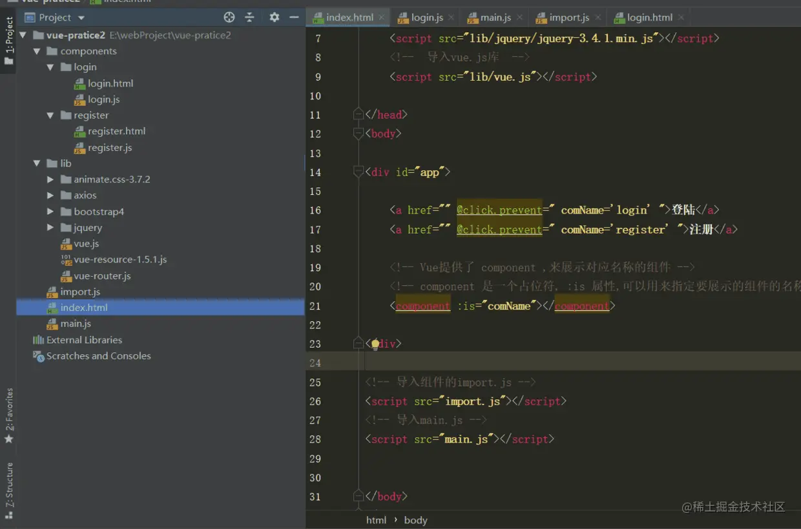Select register.js in the project tree
This screenshot has height=529, width=801.
click(x=110, y=148)
